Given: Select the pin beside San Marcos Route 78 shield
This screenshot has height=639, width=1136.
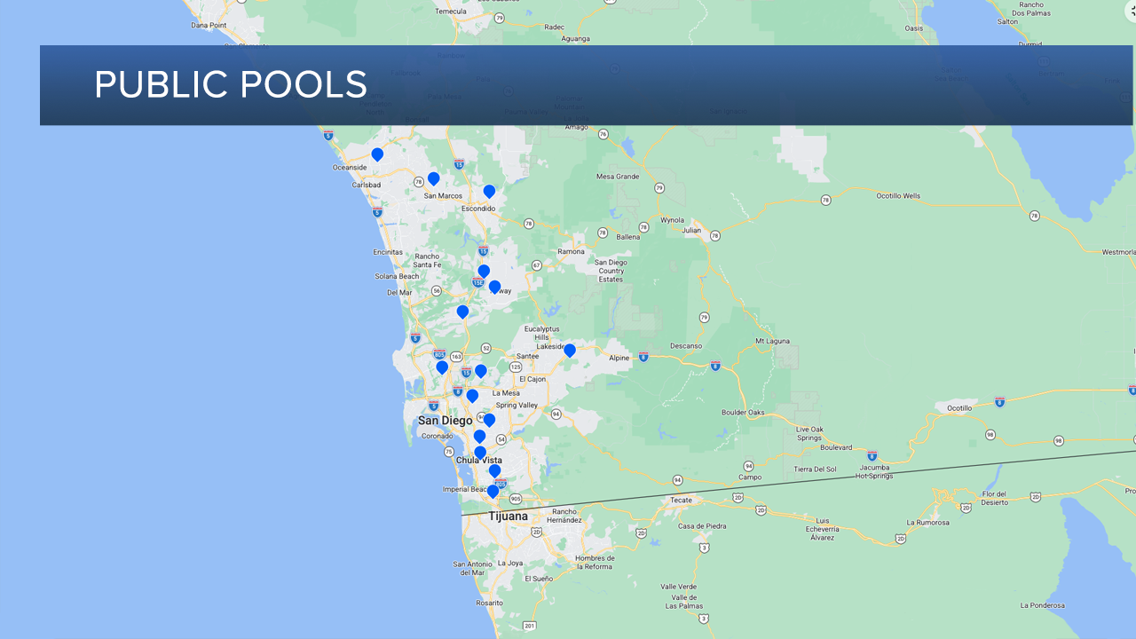Looking at the screenshot, I should point(434,178).
